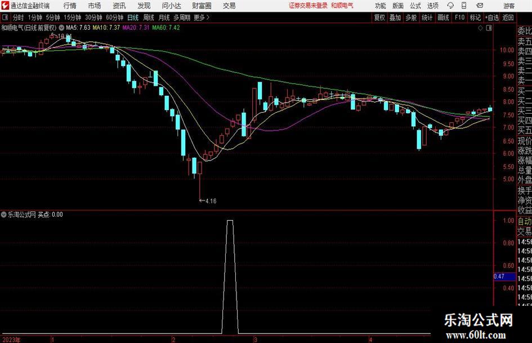Open the 公式 menu

coord(415,6)
